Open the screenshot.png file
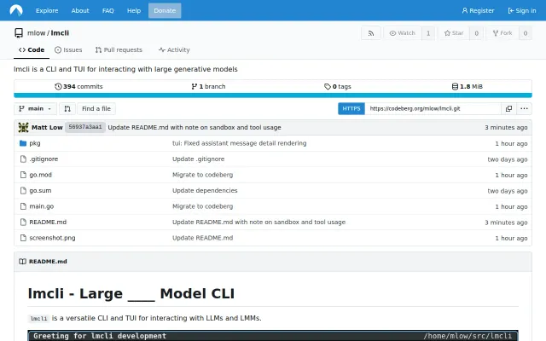 pos(52,238)
